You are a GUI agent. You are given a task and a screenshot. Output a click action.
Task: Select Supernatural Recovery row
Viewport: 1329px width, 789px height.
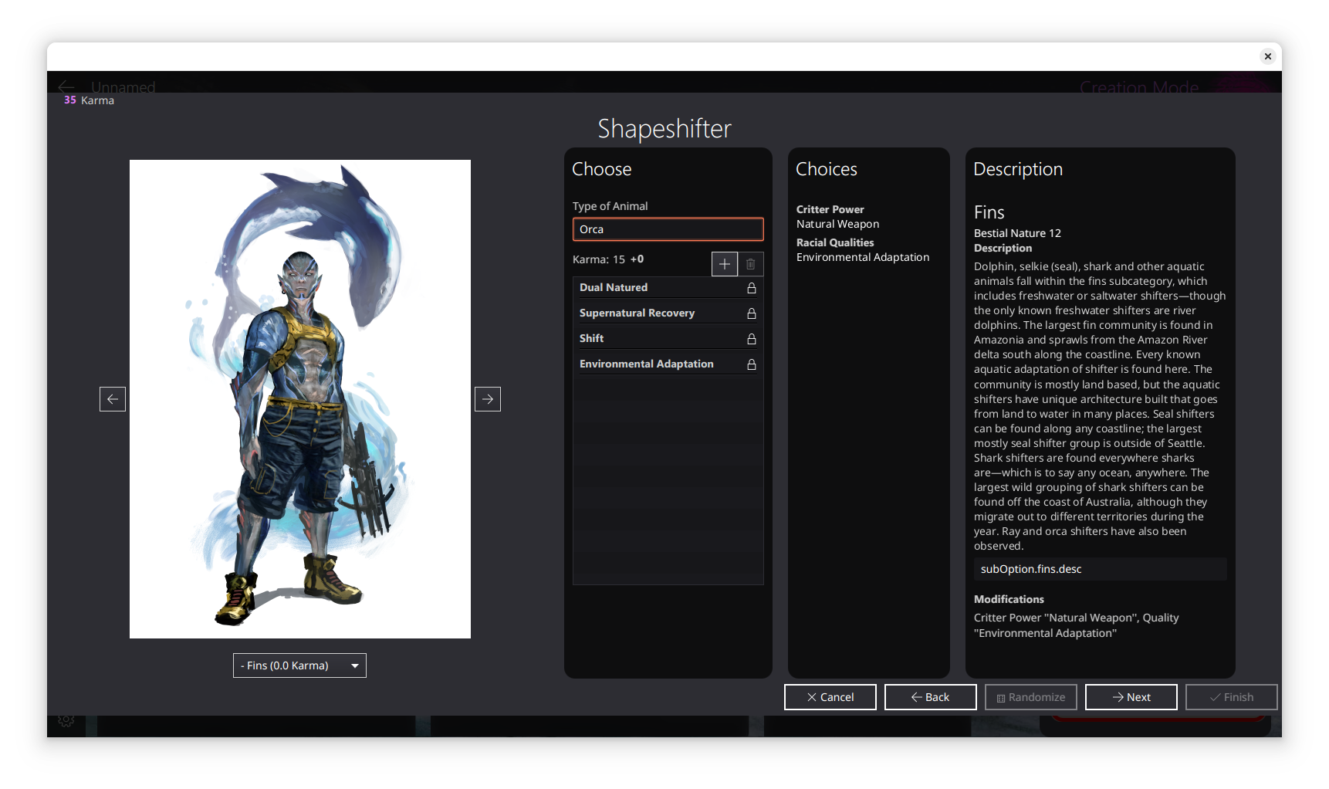click(668, 313)
